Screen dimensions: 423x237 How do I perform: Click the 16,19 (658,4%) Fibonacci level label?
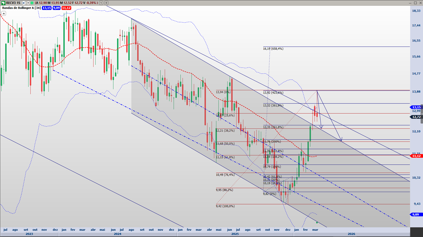pos(273,49)
